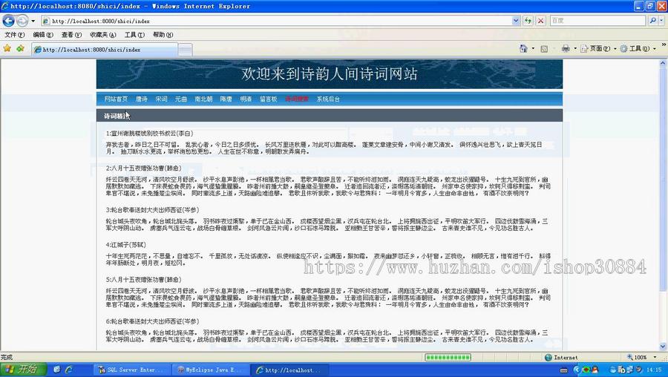Screen dimensions: 668x377
Task: Click the 宋词 navigation link
Action: point(162,99)
